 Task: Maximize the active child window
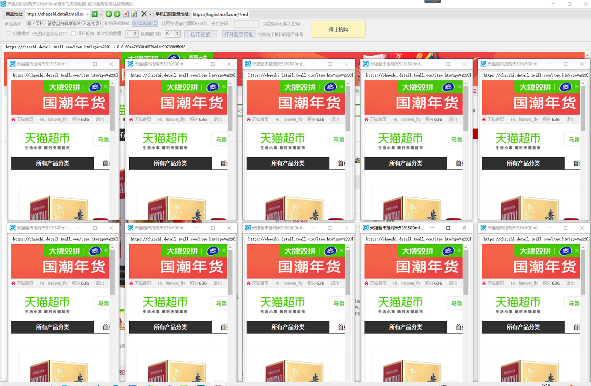[448, 228]
